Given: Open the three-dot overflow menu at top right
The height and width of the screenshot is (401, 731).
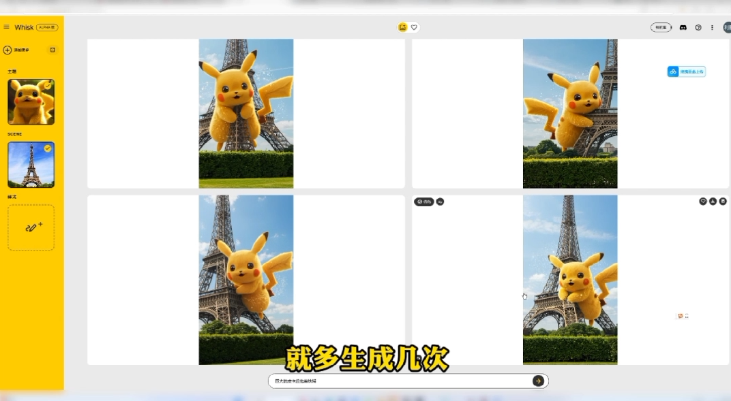Looking at the screenshot, I should click(x=712, y=27).
